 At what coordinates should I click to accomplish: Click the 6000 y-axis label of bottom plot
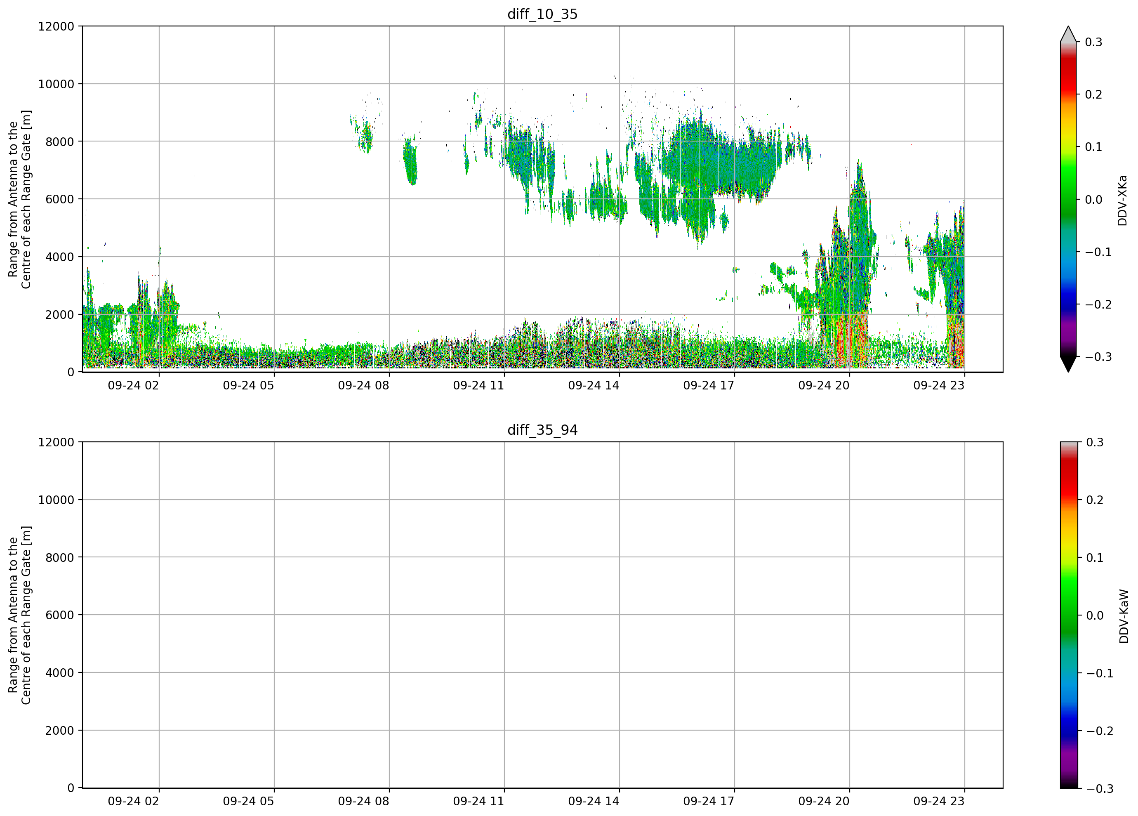tap(60, 615)
